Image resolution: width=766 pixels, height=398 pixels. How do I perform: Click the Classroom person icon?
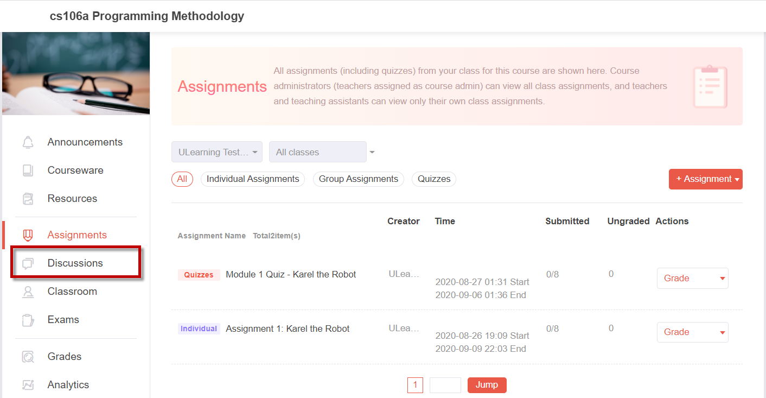tap(28, 292)
